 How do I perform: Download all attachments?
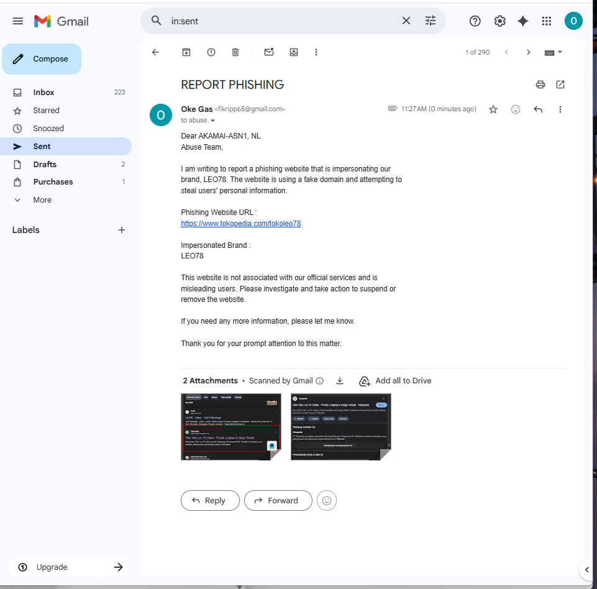340,381
